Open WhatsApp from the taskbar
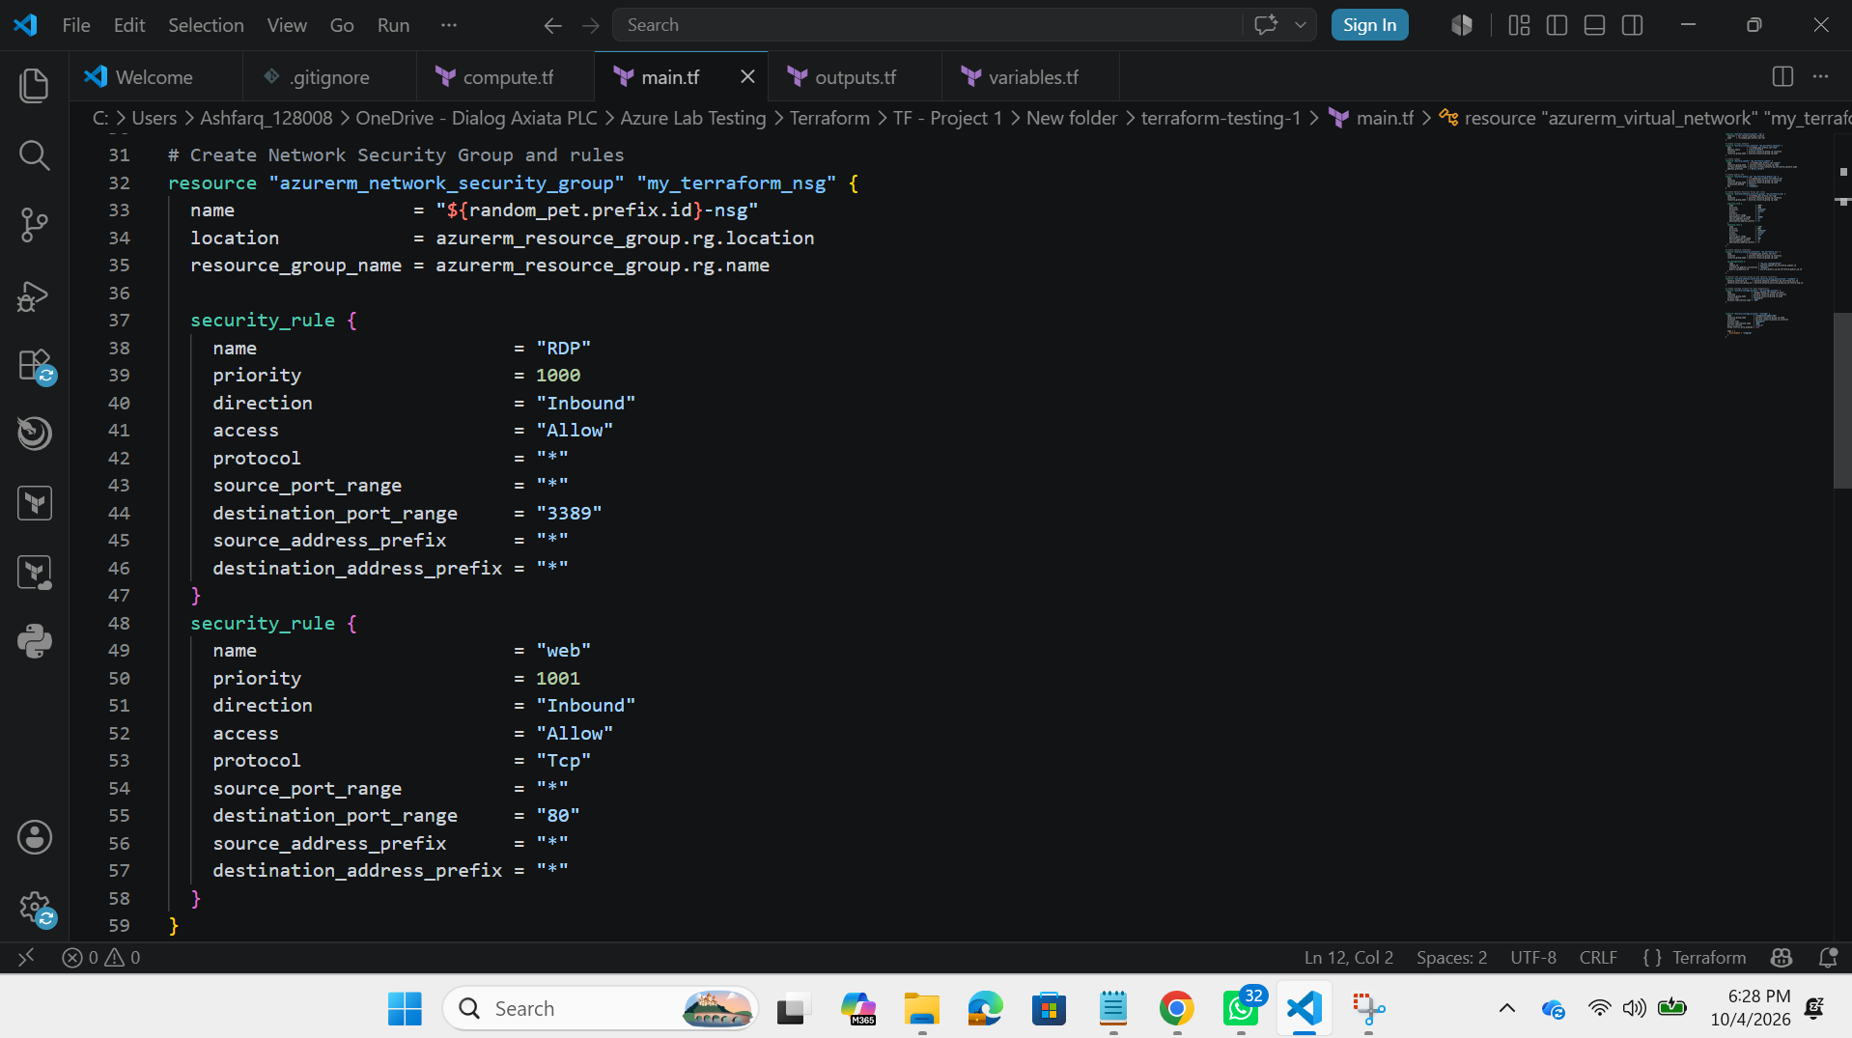Image resolution: width=1852 pixels, height=1038 pixels. click(1240, 1009)
